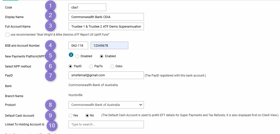
Task: Click the purple number 1 marker
Action: [50, 6]
